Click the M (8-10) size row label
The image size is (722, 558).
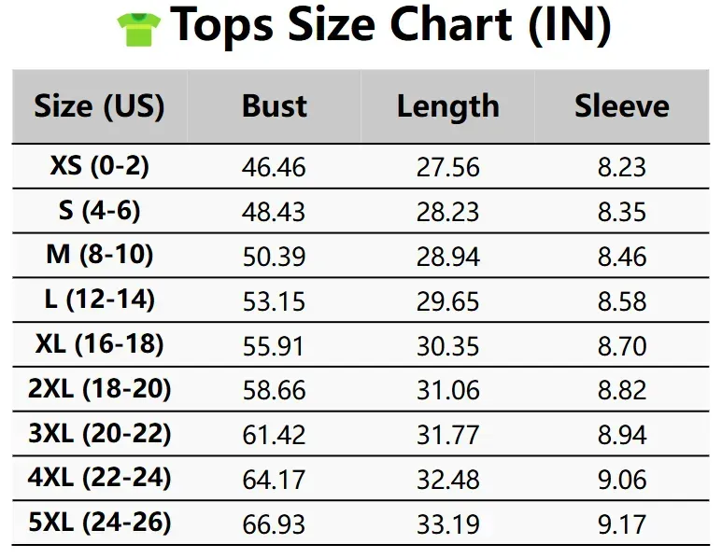coord(99,255)
